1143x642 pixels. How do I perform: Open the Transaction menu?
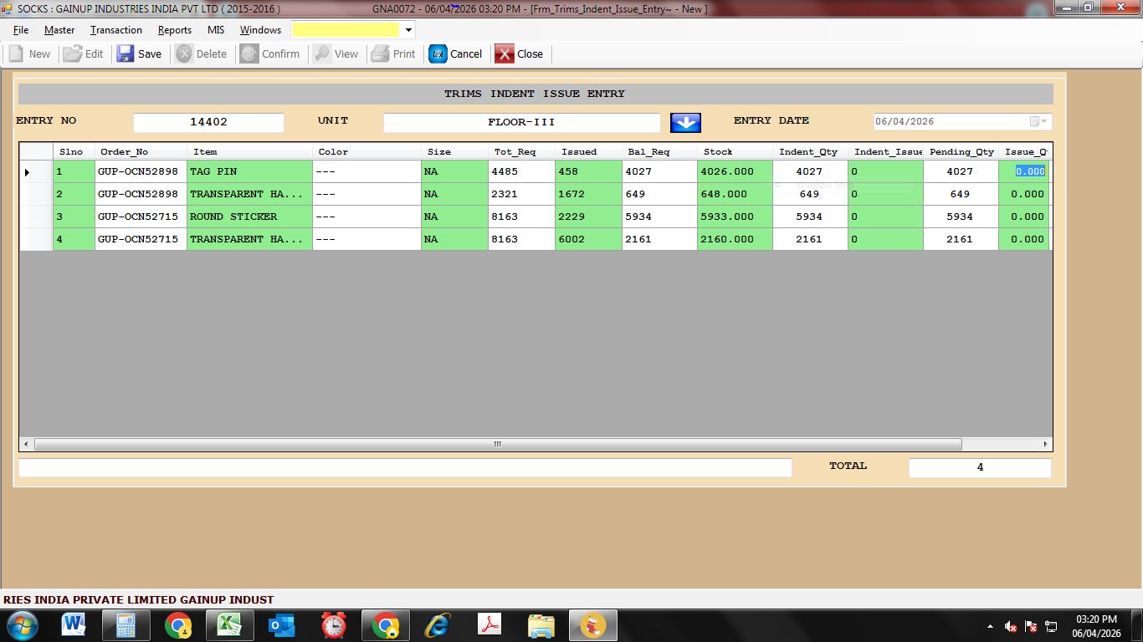pos(116,30)
